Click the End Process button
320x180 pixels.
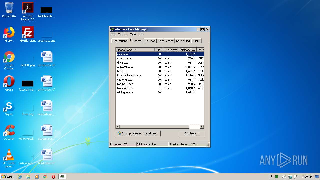point(192,133)
